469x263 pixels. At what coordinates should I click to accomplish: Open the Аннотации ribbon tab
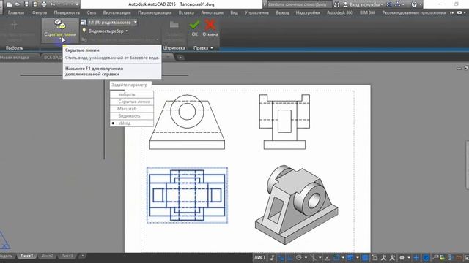pyautogui.click(x=212, y=12)
